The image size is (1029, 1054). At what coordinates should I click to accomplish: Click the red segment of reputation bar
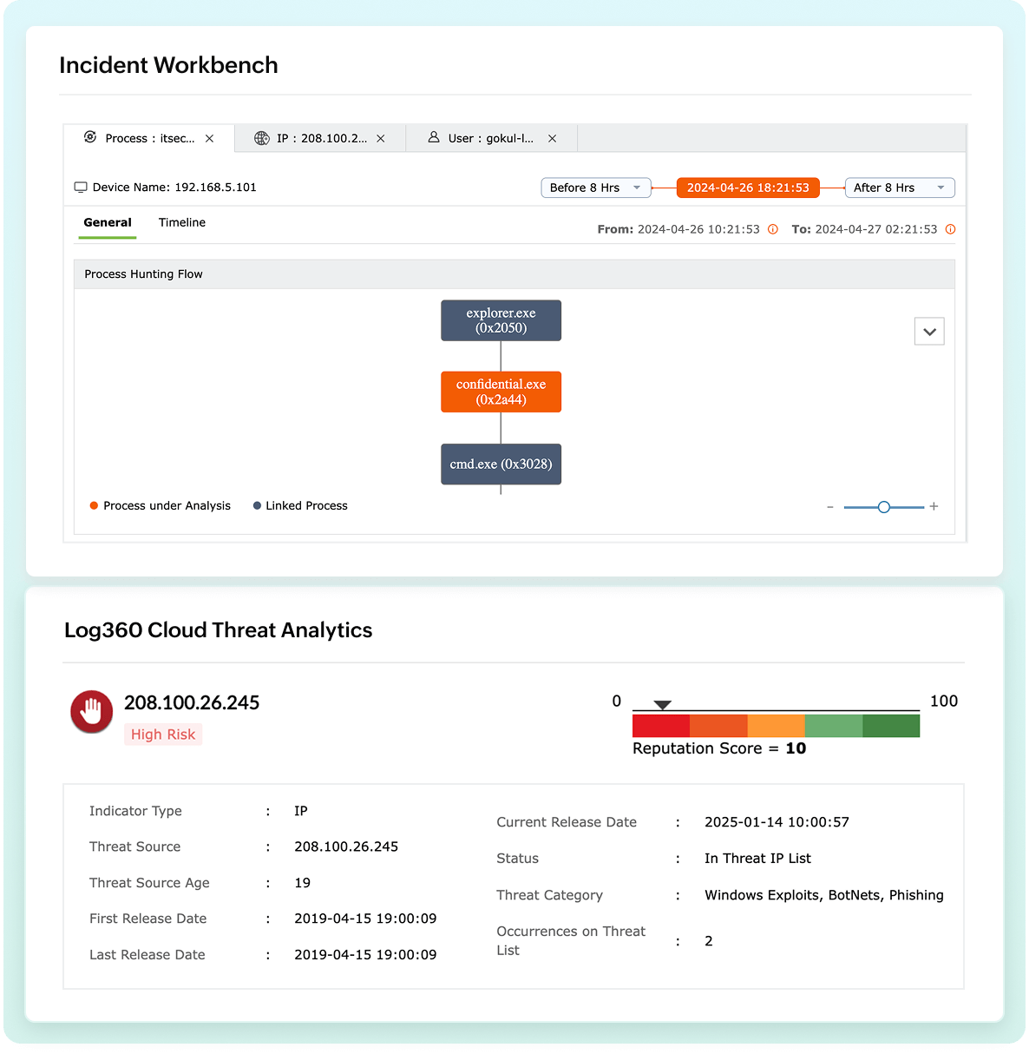coord(661,726)
